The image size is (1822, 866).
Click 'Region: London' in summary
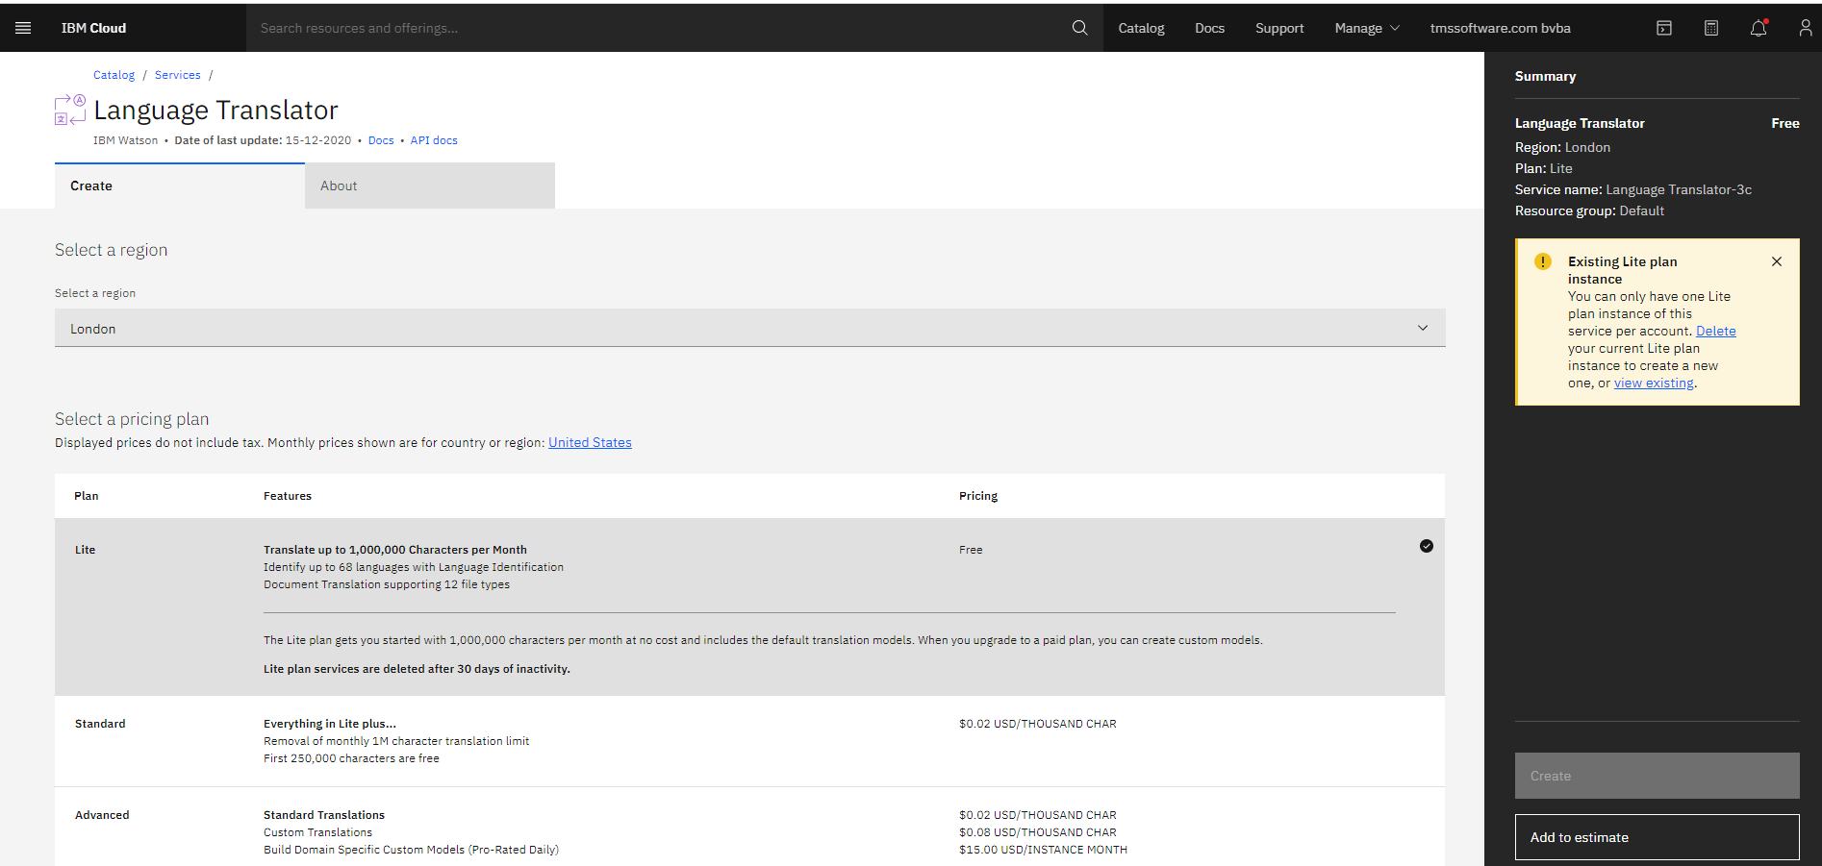click(1562, 147)
